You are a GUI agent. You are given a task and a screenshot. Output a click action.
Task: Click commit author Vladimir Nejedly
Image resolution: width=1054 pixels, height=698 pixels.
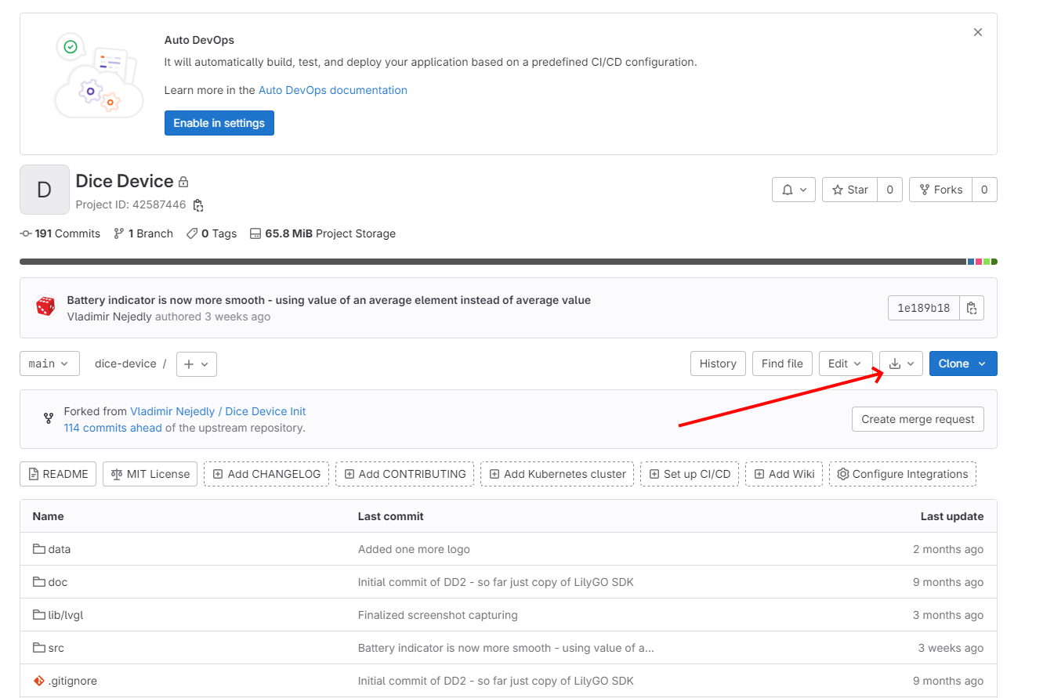[110, 316]
